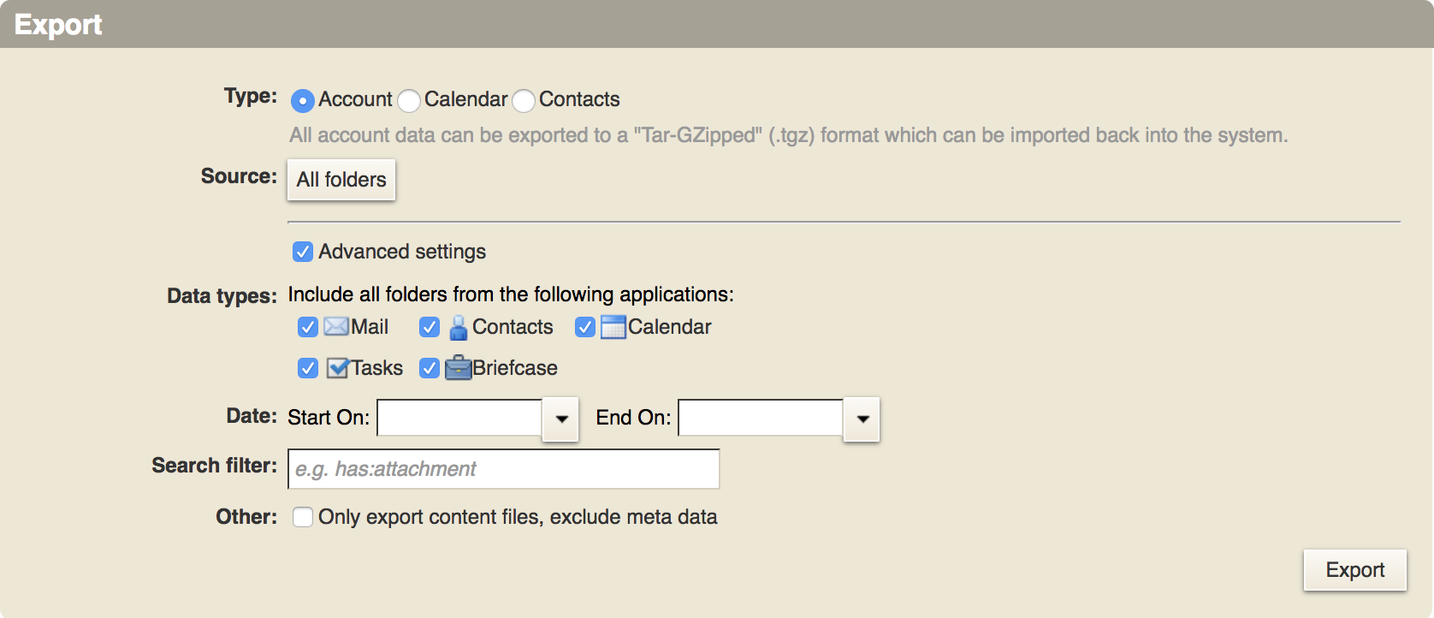Click the Calendar application icon
This screenshot has height=618, width=1434.
click(613, 327)
